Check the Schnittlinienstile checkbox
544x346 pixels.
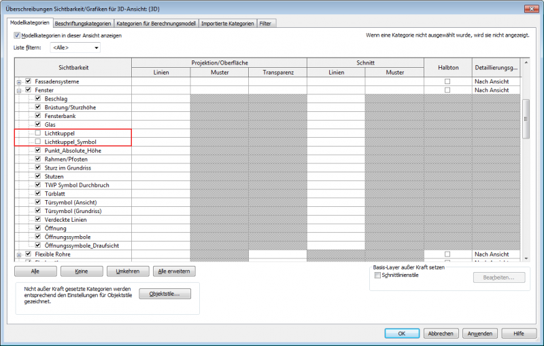point(377,275)
